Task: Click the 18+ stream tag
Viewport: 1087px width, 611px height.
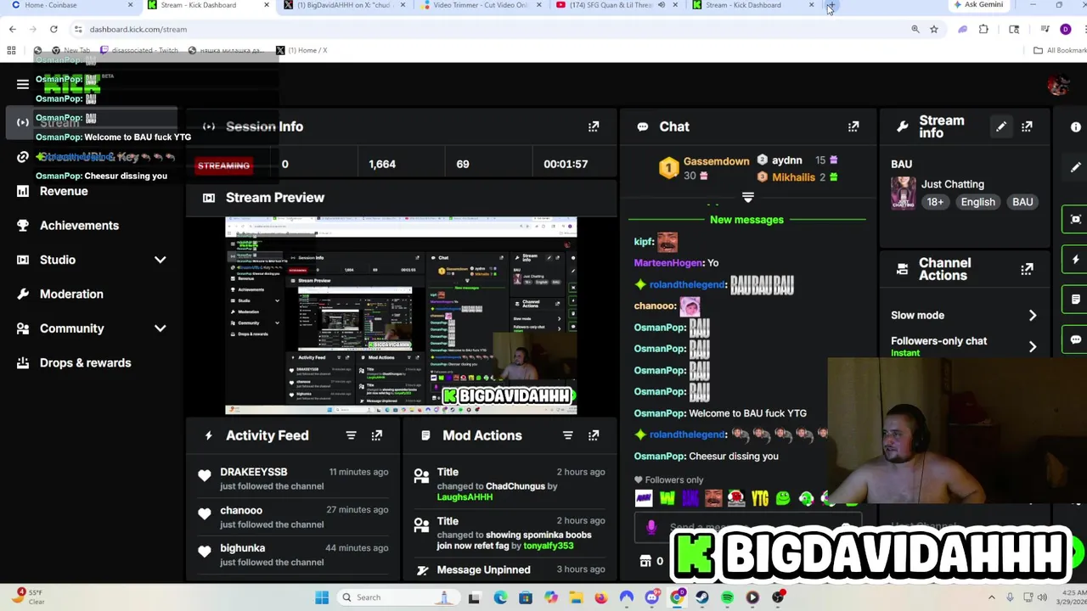Action: [x=935, y=202]
